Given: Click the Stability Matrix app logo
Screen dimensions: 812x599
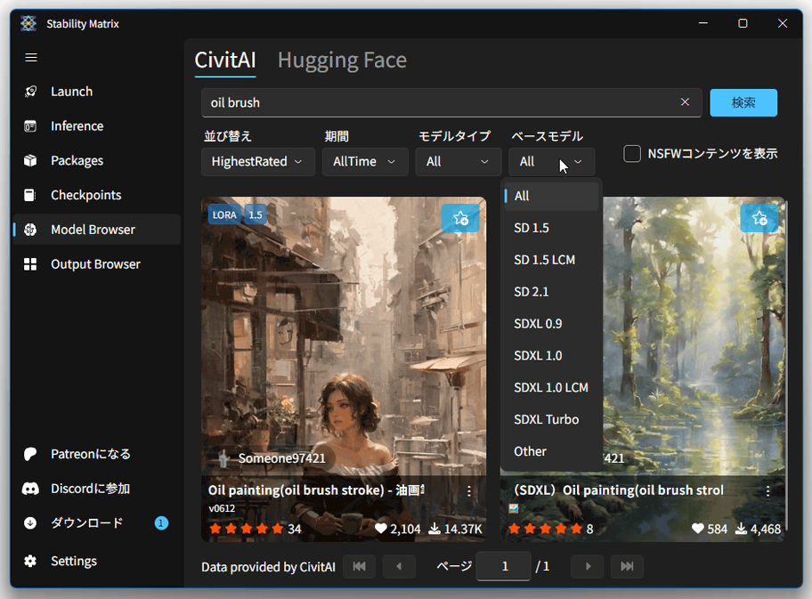Looking at the screenshot, I should (x=28, y=23).
